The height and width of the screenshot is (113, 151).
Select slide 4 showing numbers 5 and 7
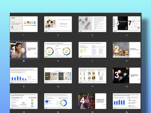pos(127,24)
